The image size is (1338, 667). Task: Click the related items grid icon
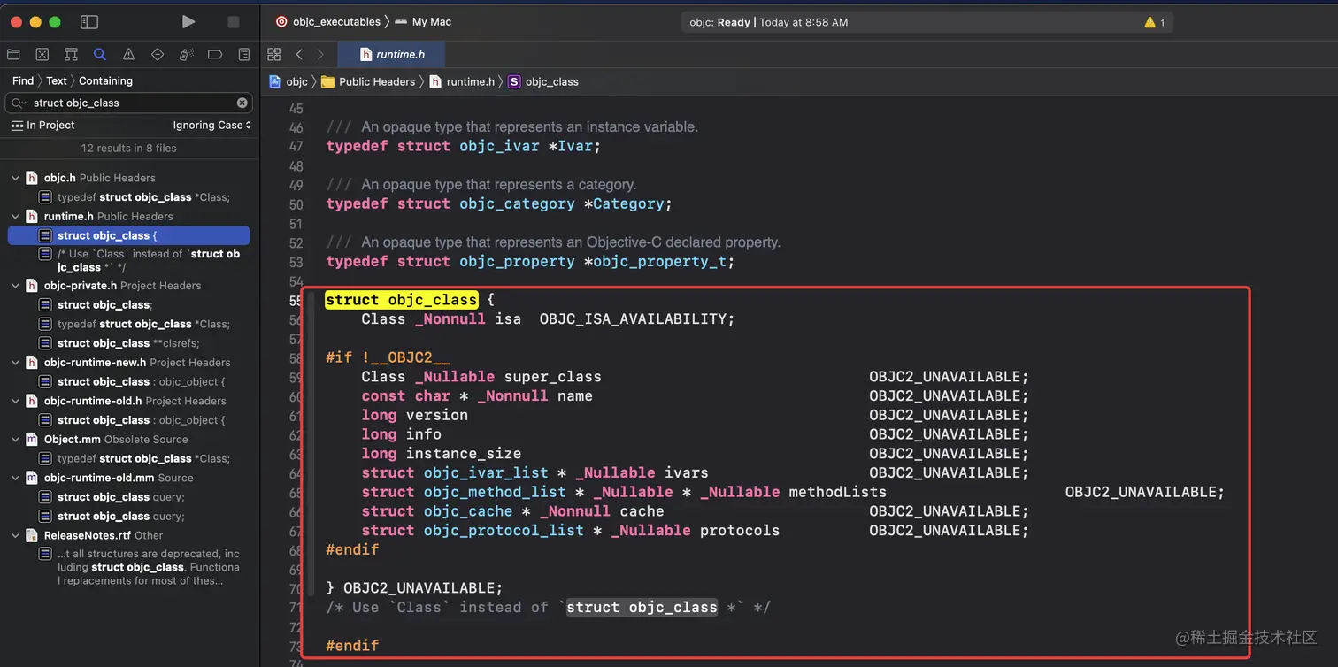click(273, 54)
